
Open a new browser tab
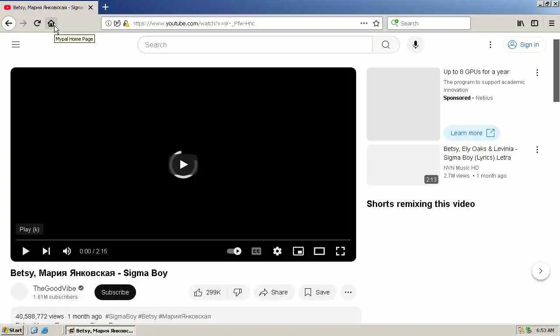pos(105,7)
